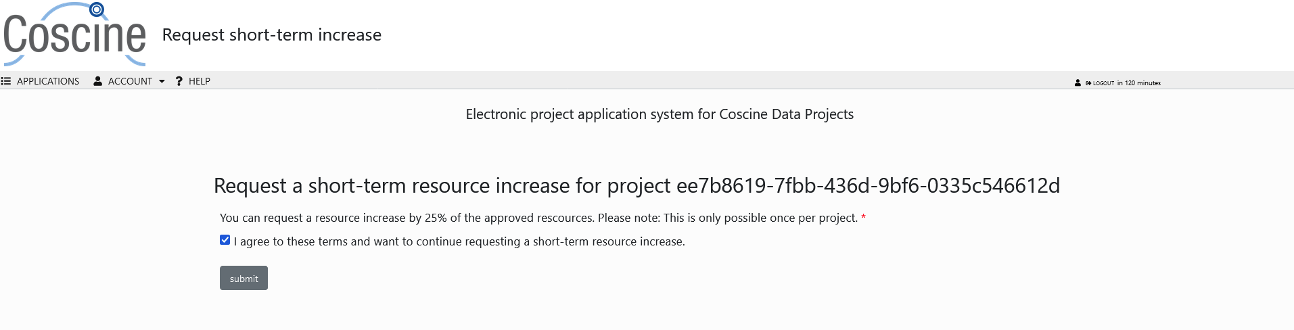Screen dimensions: 1294x330
Task: Click the "in 120 minutes" session timer
Action: 1138,83
